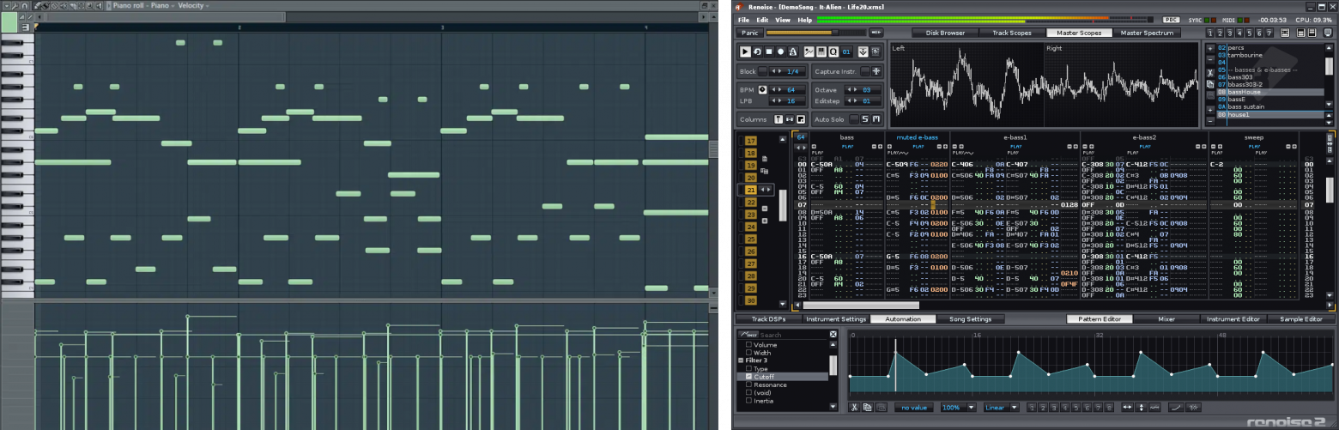Click the curve draw icon in automation toolbar

point(1176,407)
